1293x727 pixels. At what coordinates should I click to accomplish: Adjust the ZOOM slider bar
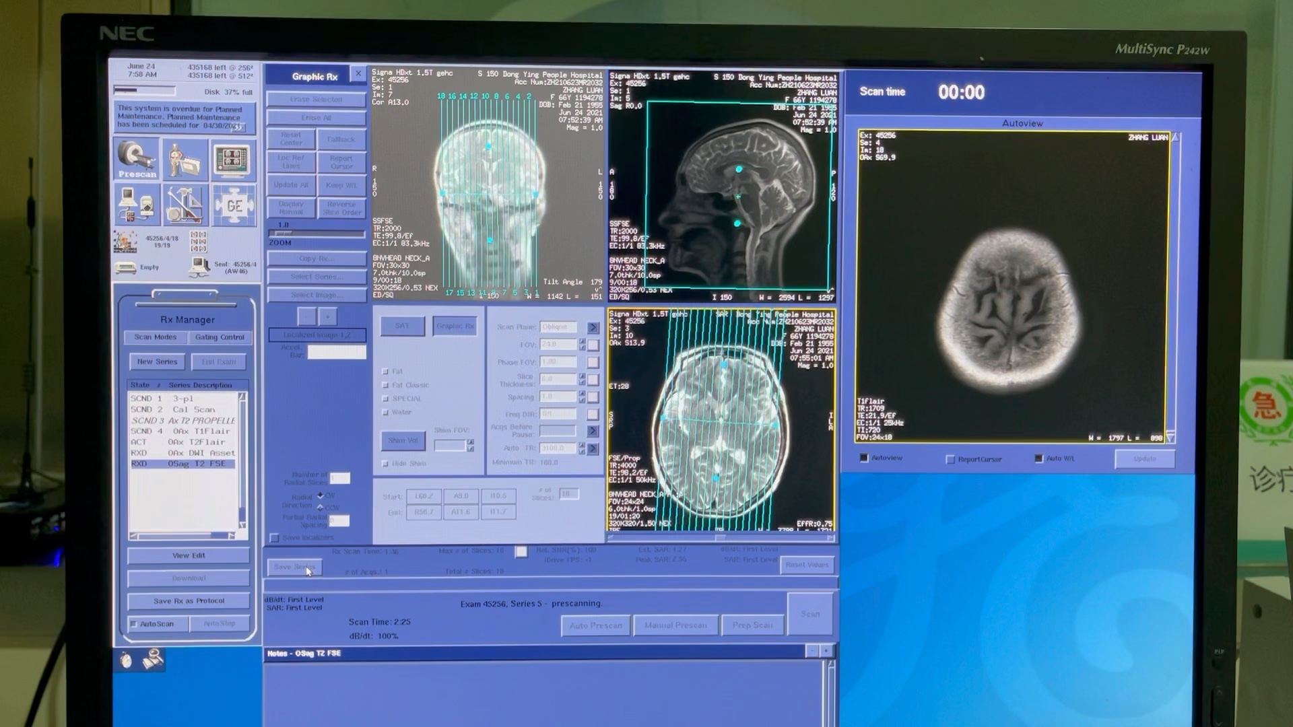[317, 234]
